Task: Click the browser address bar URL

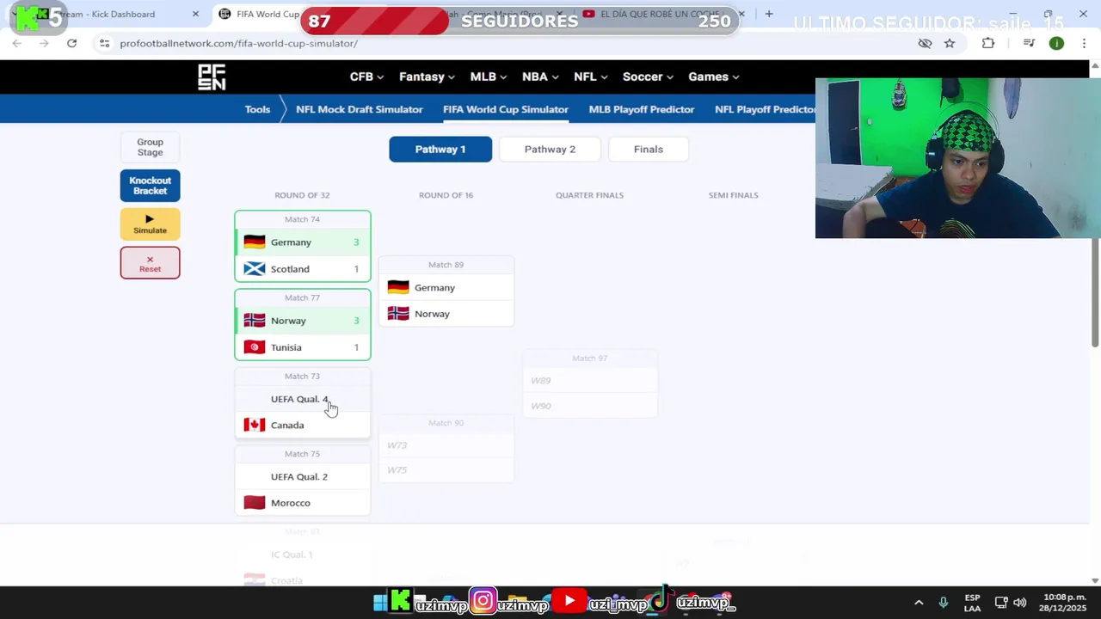Action: point(238,43)
